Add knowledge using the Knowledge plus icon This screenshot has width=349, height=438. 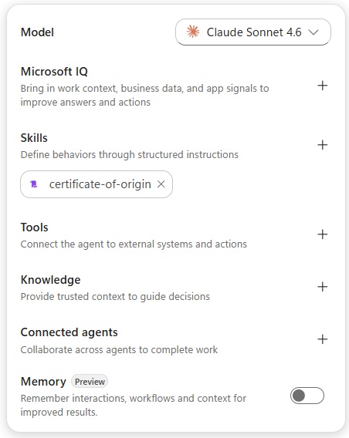pos(323,287)
